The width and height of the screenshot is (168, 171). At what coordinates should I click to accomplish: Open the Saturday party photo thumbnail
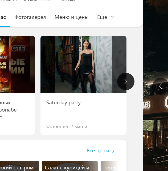pyautogui.click(x=83, y=64)
